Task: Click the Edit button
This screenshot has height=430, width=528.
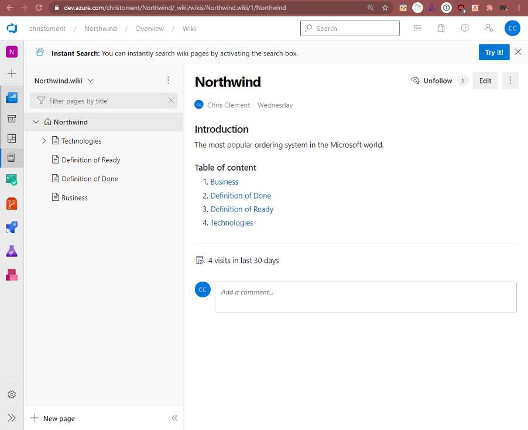Action: [x=485, y=81]
